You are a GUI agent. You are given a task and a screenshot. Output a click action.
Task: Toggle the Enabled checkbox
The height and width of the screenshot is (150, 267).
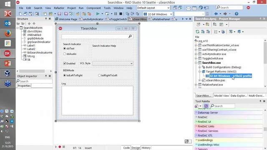coord(65,63)
